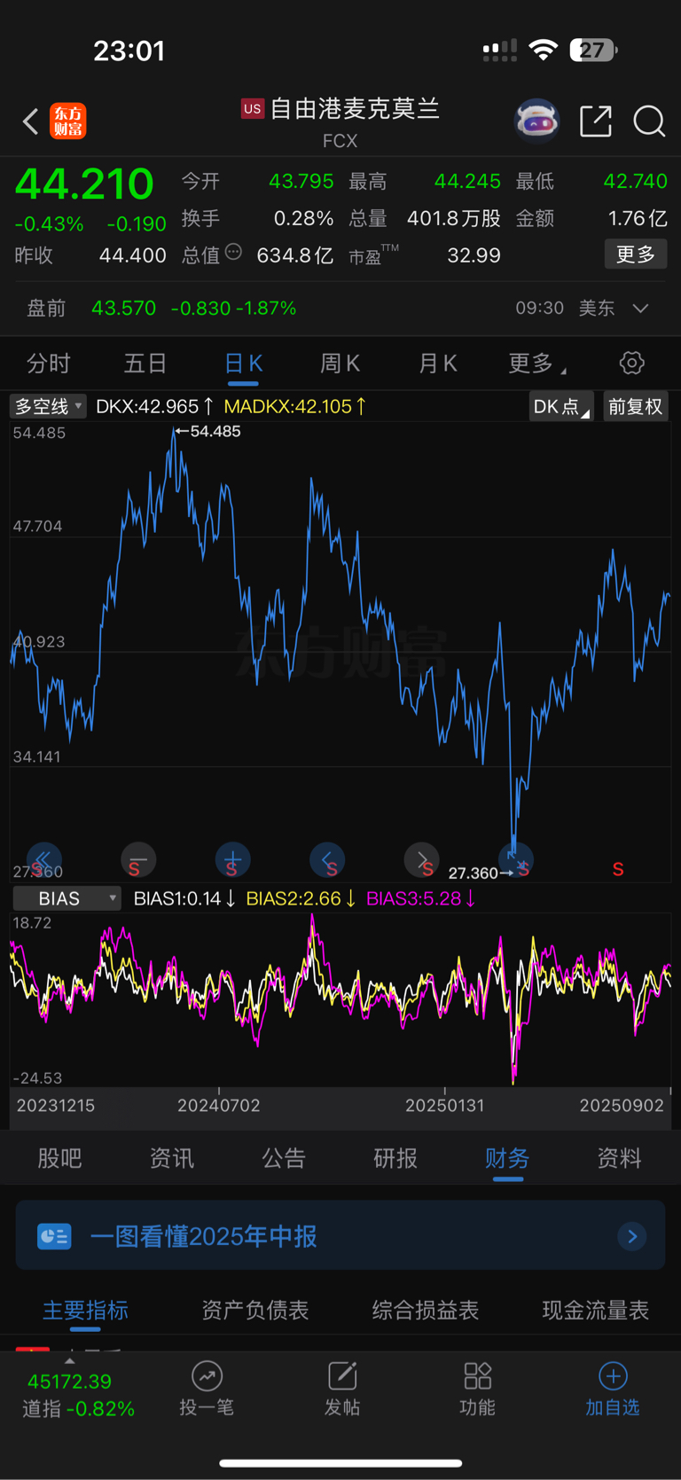The image size is (681, 1480).
Task: Tap the battery indicator showing 27
Action: 593,50
